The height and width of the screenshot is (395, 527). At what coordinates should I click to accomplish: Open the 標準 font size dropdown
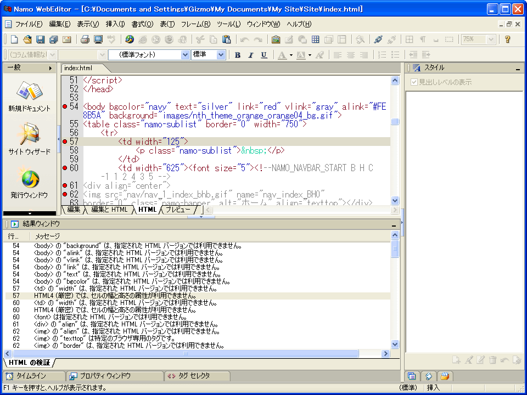point(221,55)
